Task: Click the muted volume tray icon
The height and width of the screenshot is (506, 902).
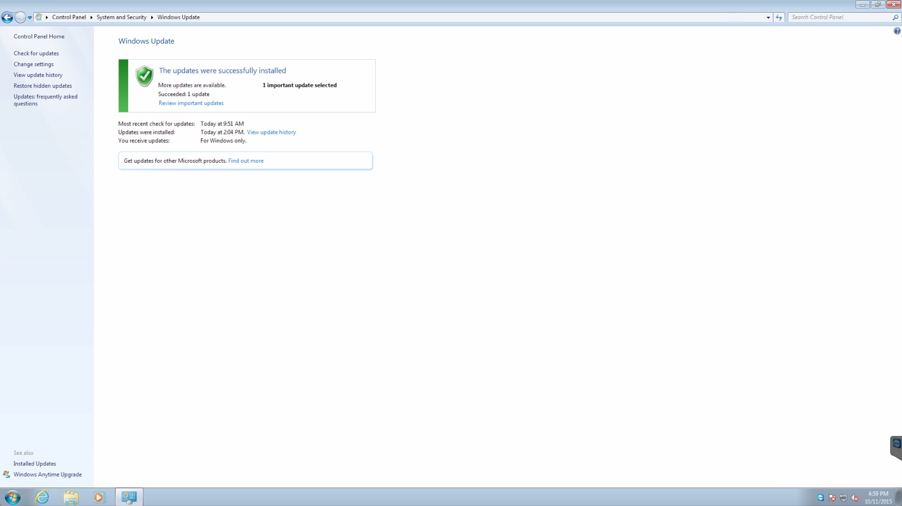Action: tap(855, 498)
